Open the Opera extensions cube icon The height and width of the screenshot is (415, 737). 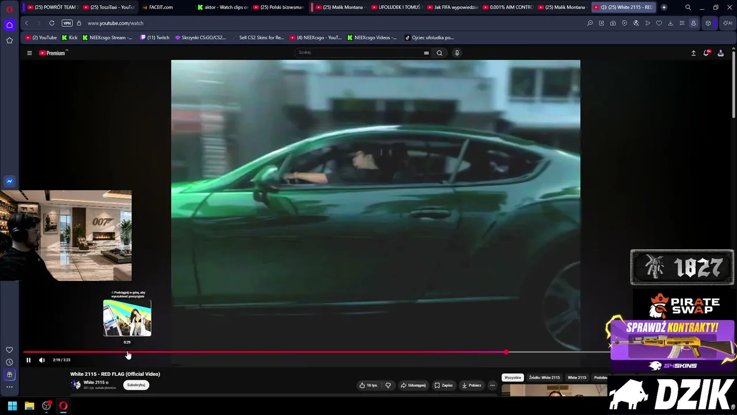708,23
